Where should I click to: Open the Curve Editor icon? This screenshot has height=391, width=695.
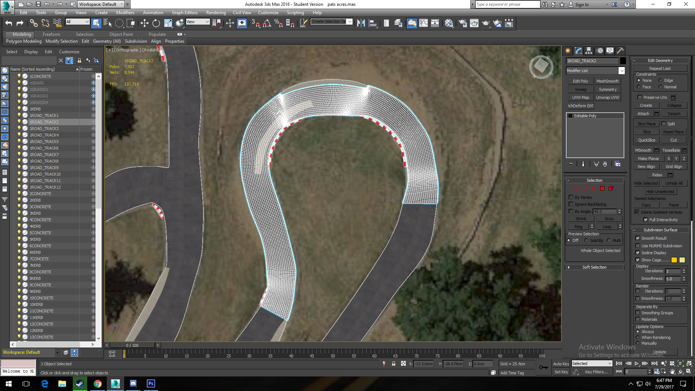[423, 24]
